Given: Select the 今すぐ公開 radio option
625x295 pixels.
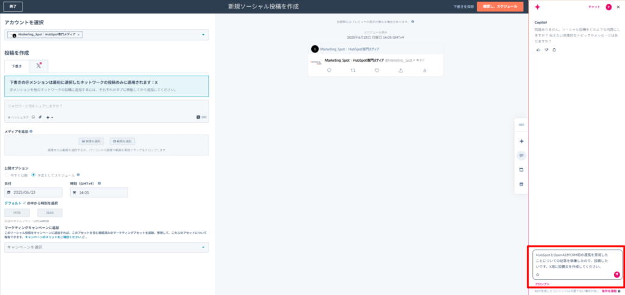Looking at the screenshot, I should click(x=6, y=175).
